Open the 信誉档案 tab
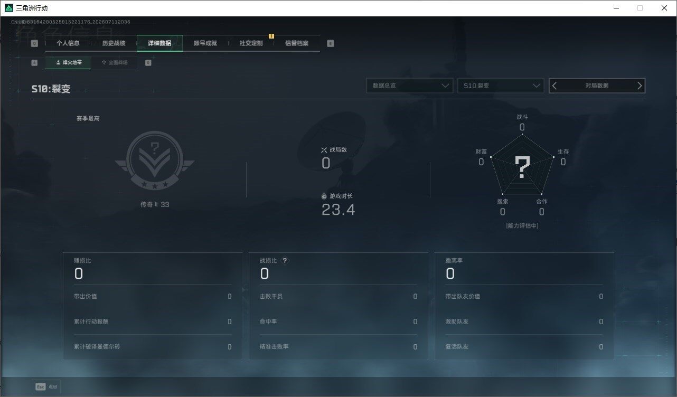This screenshot has width=677, height=397. pyautogui.click(x=297, y=43)
